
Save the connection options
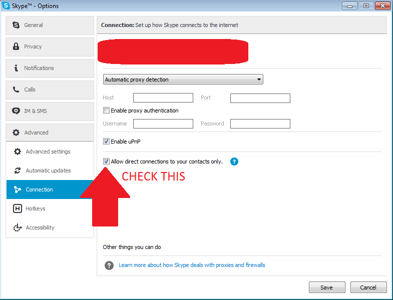(327, 287)
